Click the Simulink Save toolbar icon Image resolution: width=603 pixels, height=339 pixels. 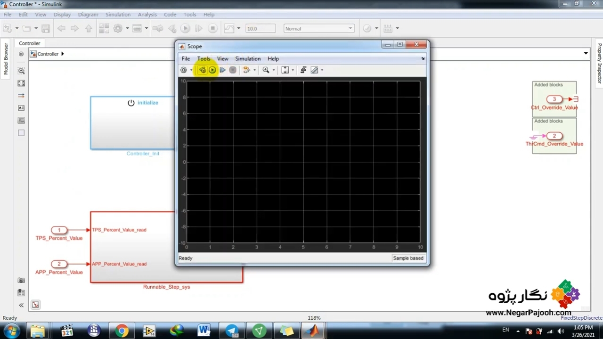tap(46, 29)
